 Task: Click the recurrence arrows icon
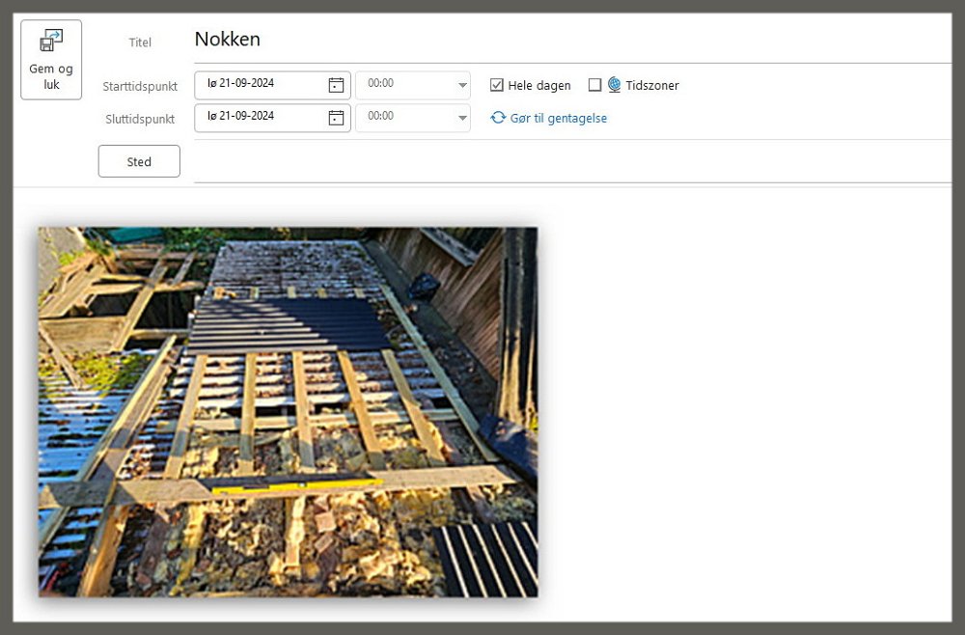coord(498,118)
